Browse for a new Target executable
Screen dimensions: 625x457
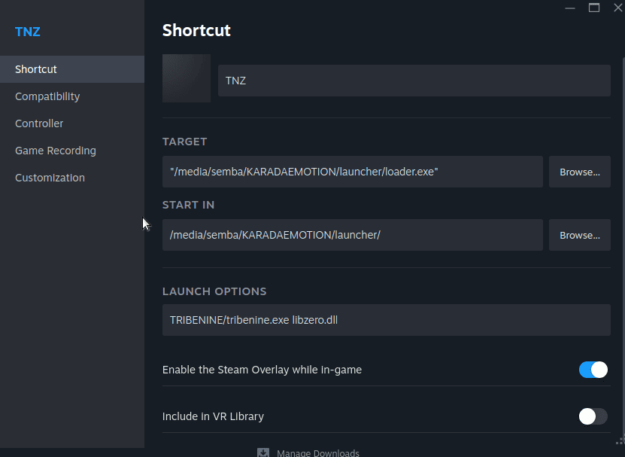click(579, 172)
